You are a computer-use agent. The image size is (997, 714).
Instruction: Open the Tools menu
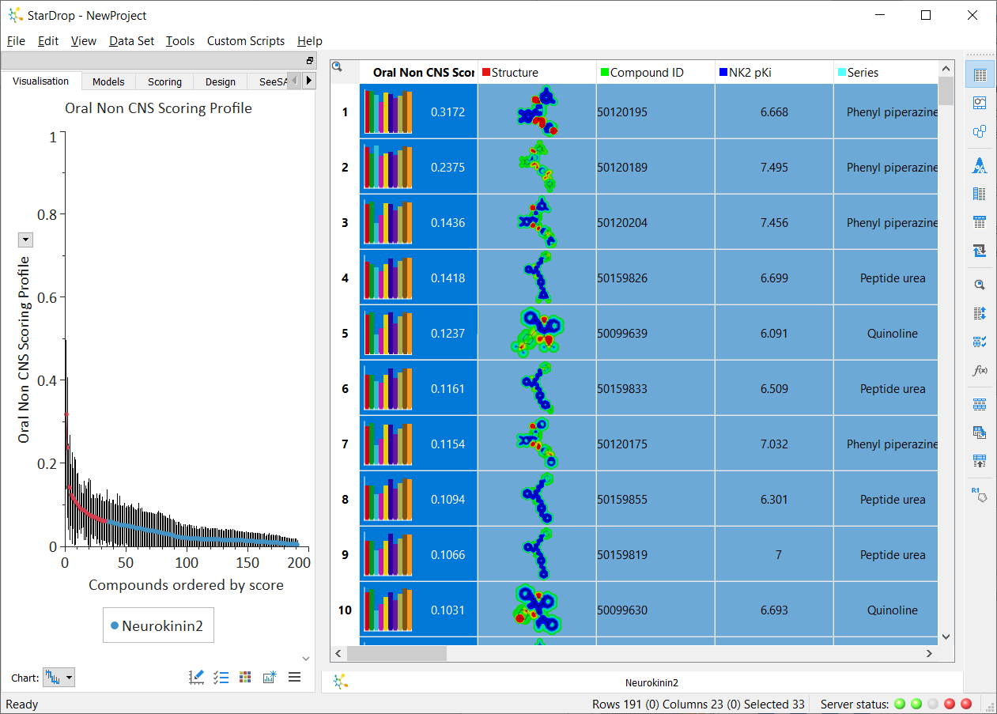(x=180, y=41)
